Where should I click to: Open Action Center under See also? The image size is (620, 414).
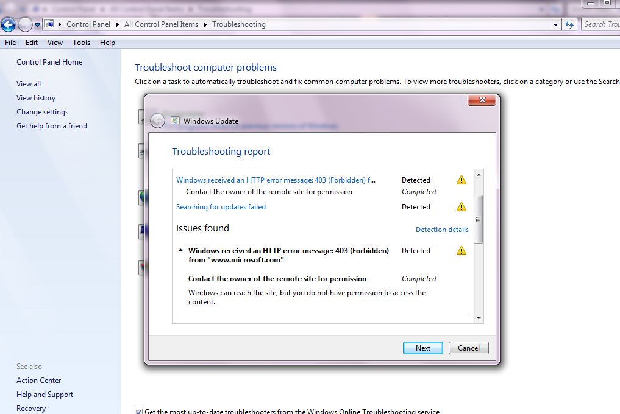click(x=39, y=381)
